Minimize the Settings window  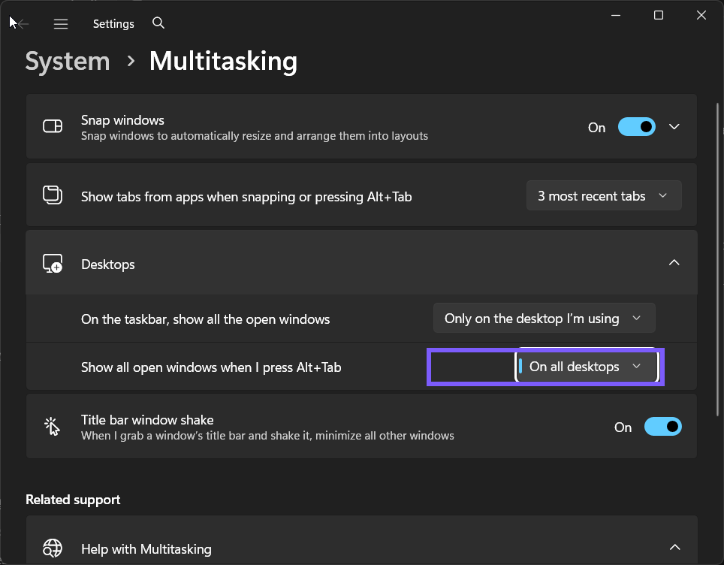click(x=616, y=15)
